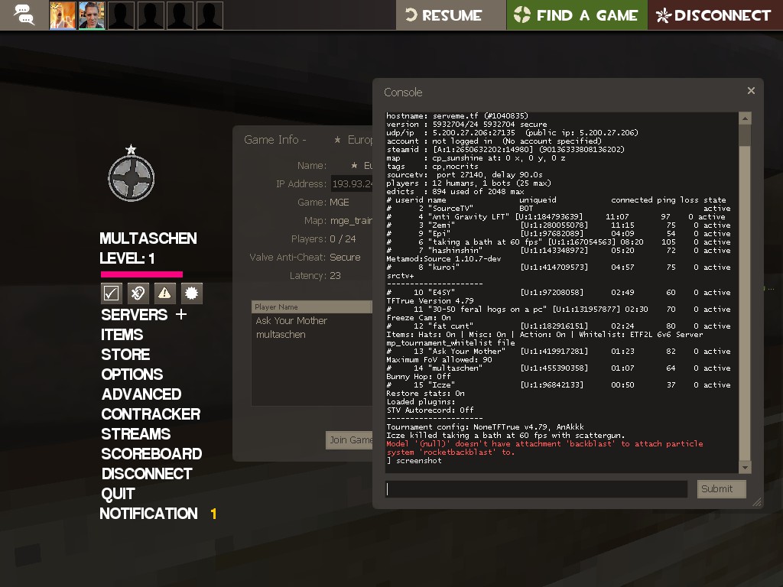Select the man's photo party avatar
The width and height of the screenshot is (783, 587).
click(x=92, y=15)
